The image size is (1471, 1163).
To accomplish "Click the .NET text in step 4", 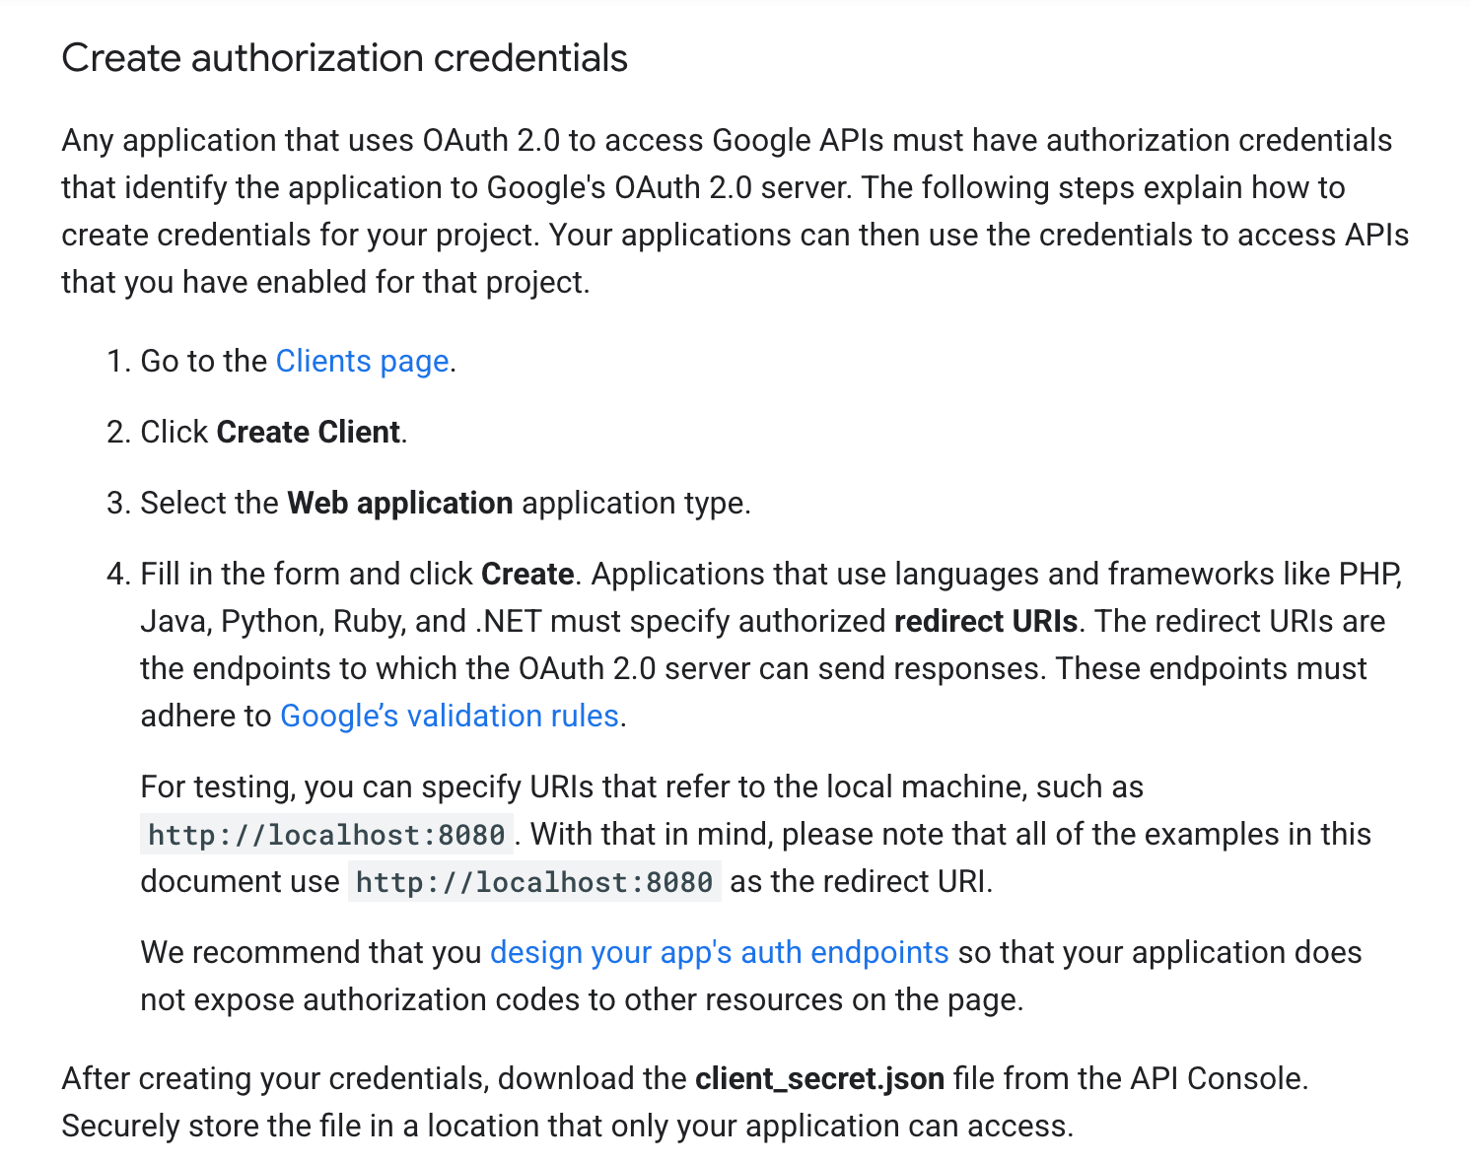I will click(508, 621).
